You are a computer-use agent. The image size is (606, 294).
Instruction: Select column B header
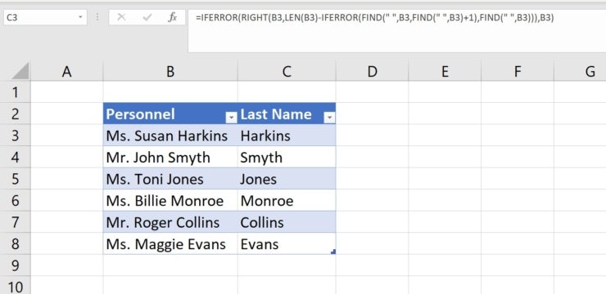tap(170, 72)
